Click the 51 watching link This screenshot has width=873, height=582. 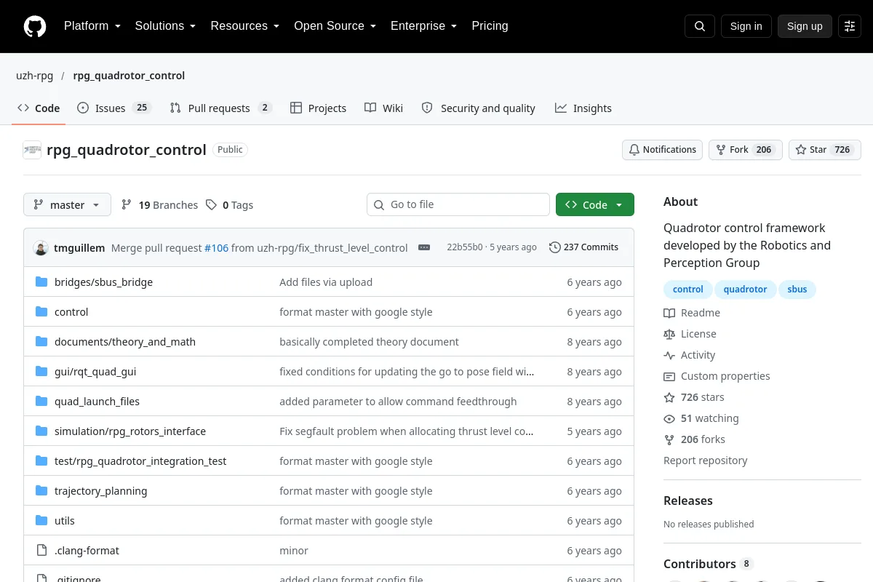click(x=701, y=418)
